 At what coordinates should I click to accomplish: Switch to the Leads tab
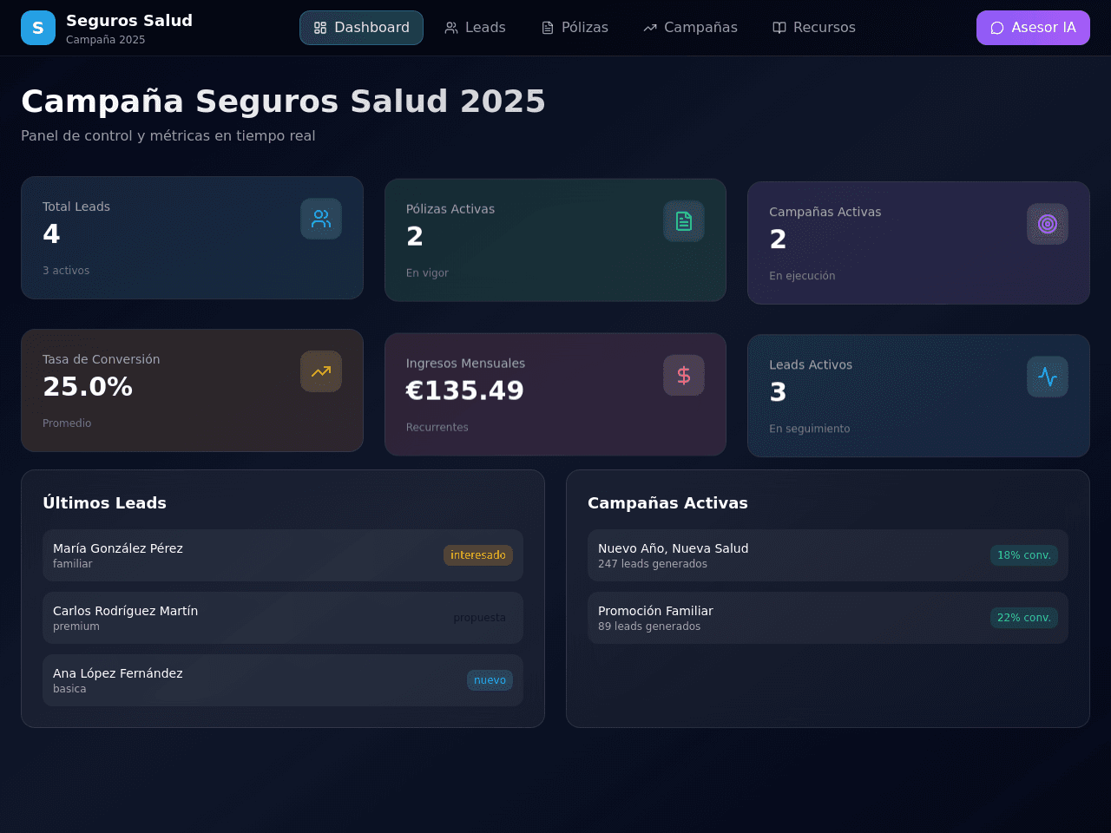475,28
